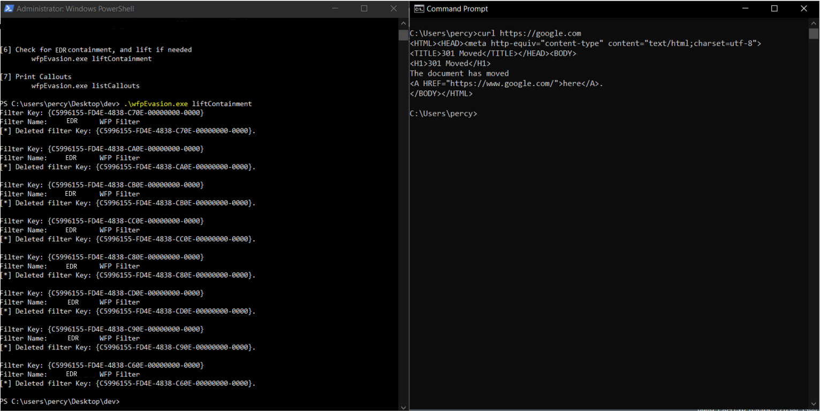The height and width of the screenshot is (411, 820).
Task: Click 'Filter Key' line ending C80E
Action: point(102,257)
